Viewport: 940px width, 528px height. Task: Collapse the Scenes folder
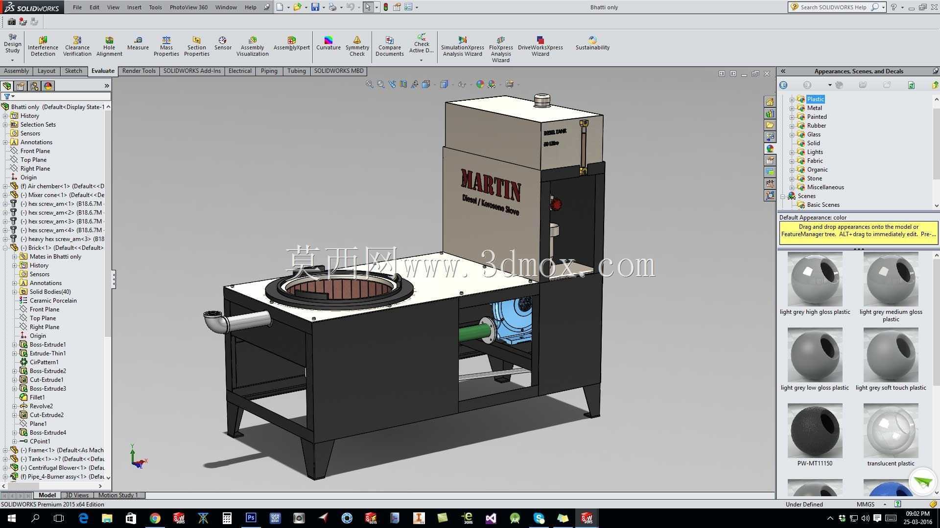click(783, 196)
